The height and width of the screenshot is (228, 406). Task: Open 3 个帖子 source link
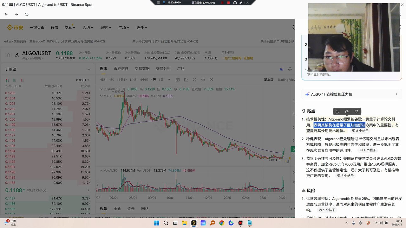[x=345, y=176]
